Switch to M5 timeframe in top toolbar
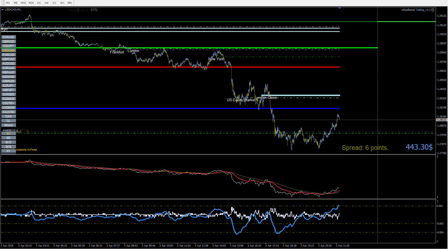Image resolution: width=448 pixels, height=249 pixels. 16,3
